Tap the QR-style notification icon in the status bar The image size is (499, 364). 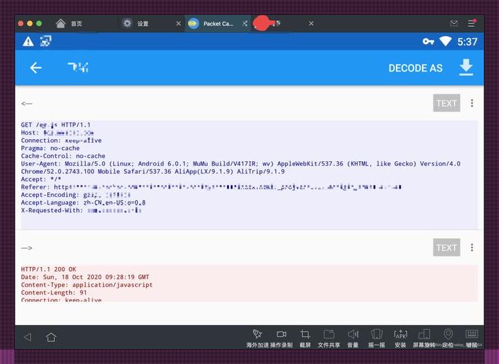pyautogui.click(x=46, y=41)
